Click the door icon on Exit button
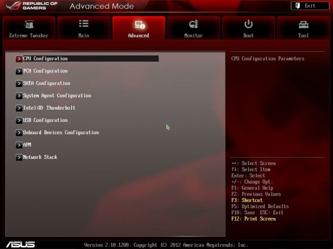This screenshot has height=249, width=333. 298,6
